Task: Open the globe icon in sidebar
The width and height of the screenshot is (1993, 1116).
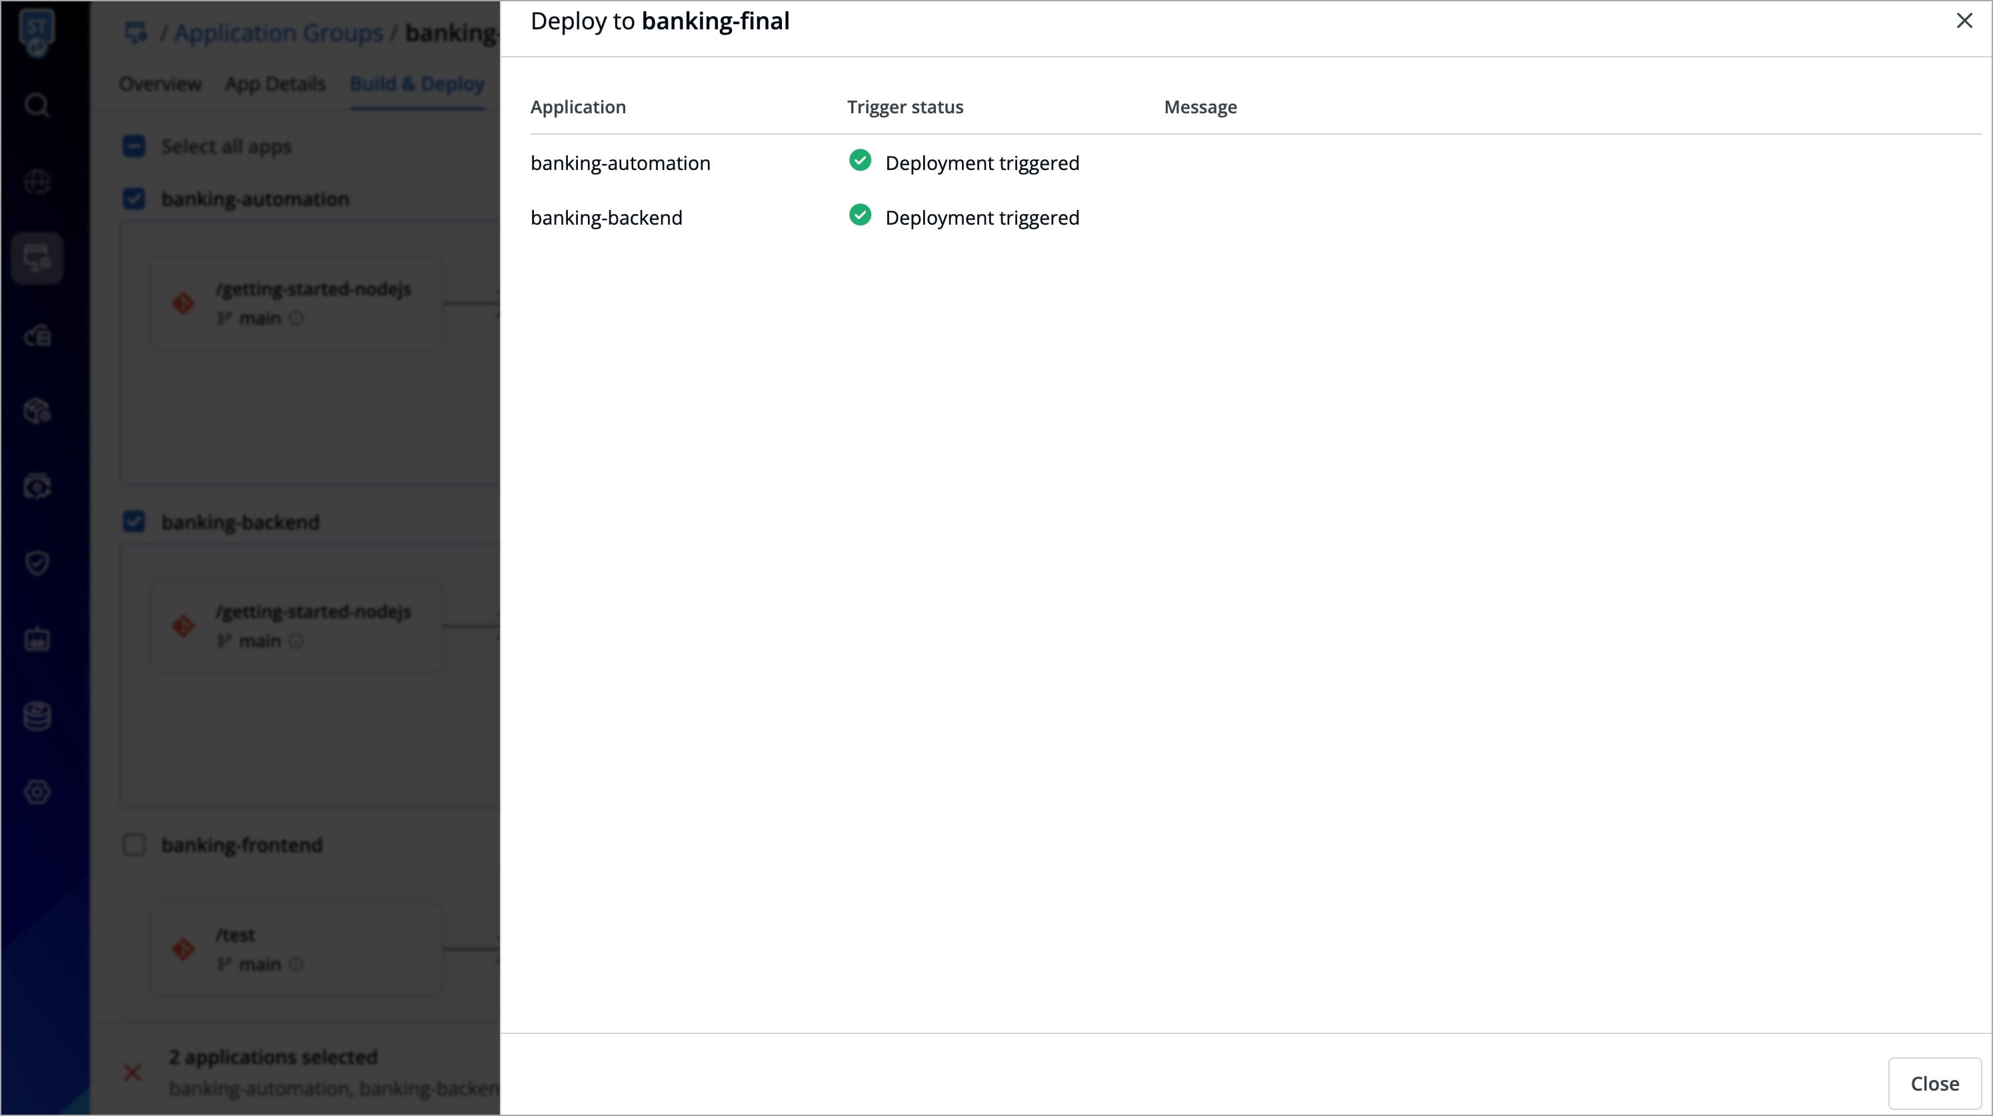Action: pyautogui.click(x=37, y=182)
